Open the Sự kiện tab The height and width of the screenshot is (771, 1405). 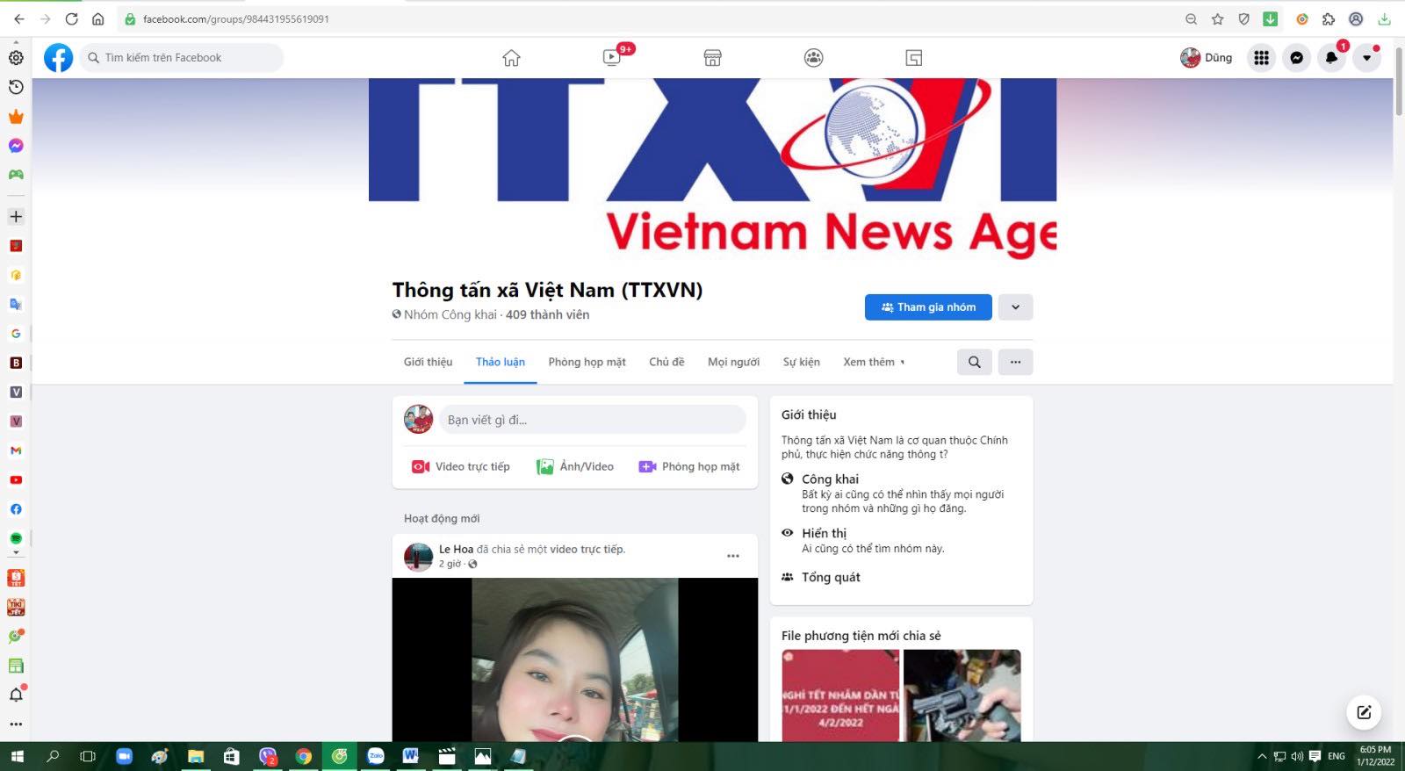pos(801,362)
